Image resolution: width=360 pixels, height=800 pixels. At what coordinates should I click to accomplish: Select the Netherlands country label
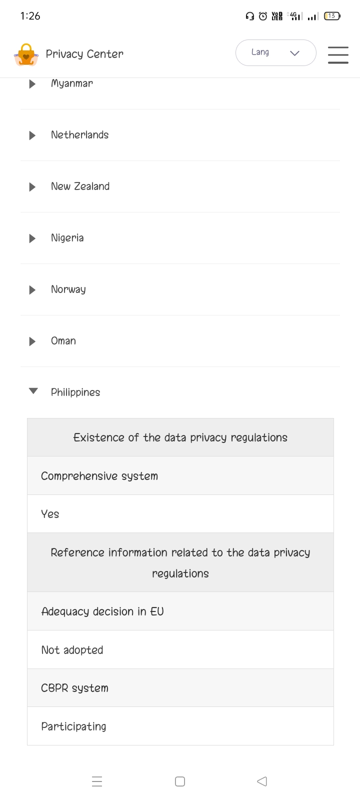pos(79,135)
